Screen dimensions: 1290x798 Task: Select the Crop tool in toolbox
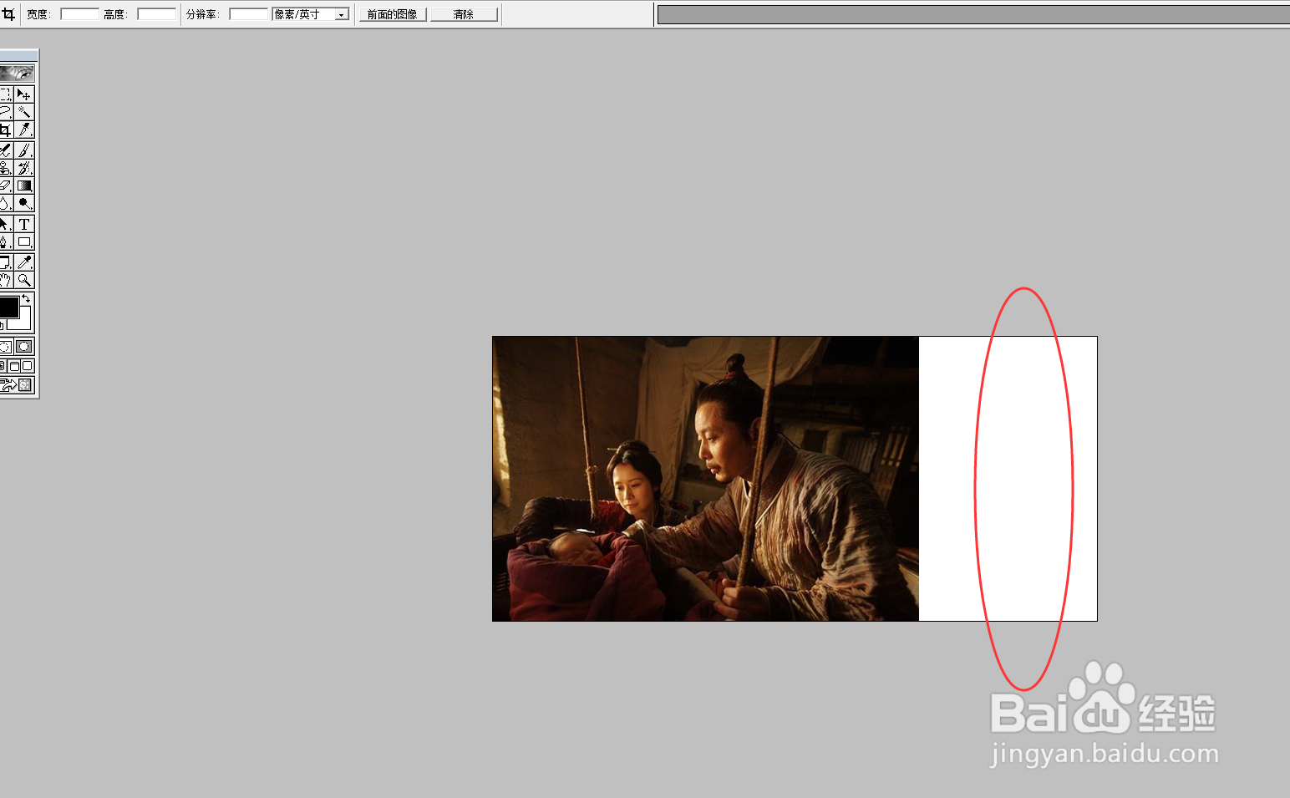5,130
